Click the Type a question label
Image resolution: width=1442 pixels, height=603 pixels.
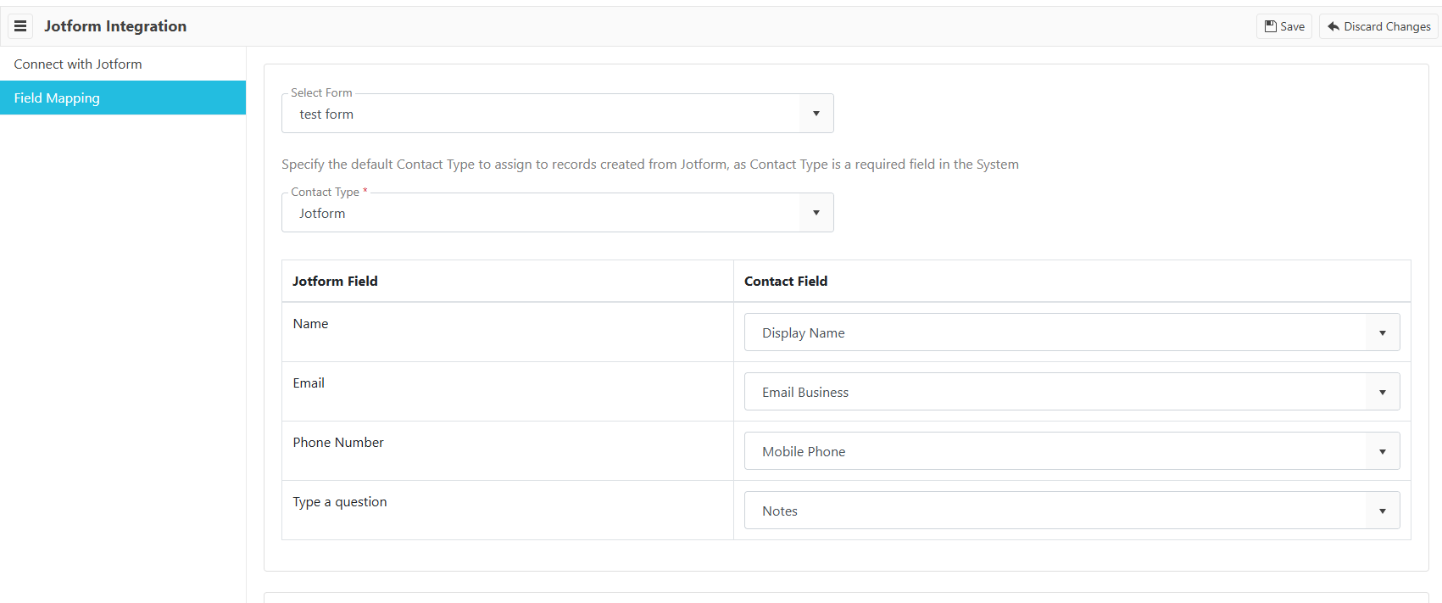(x=340, y=502)
